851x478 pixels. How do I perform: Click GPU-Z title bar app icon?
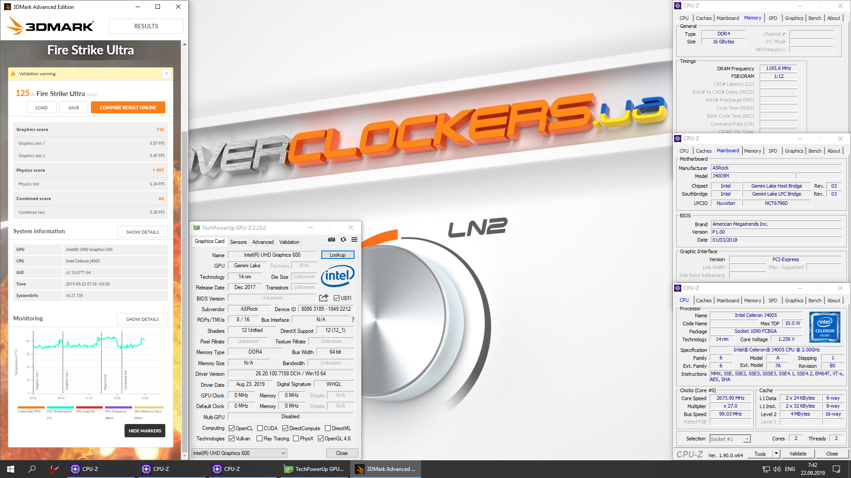196,228
